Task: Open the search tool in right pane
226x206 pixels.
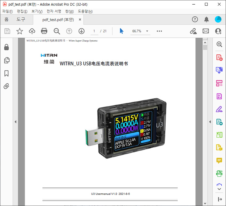Action: click(219, 44)
